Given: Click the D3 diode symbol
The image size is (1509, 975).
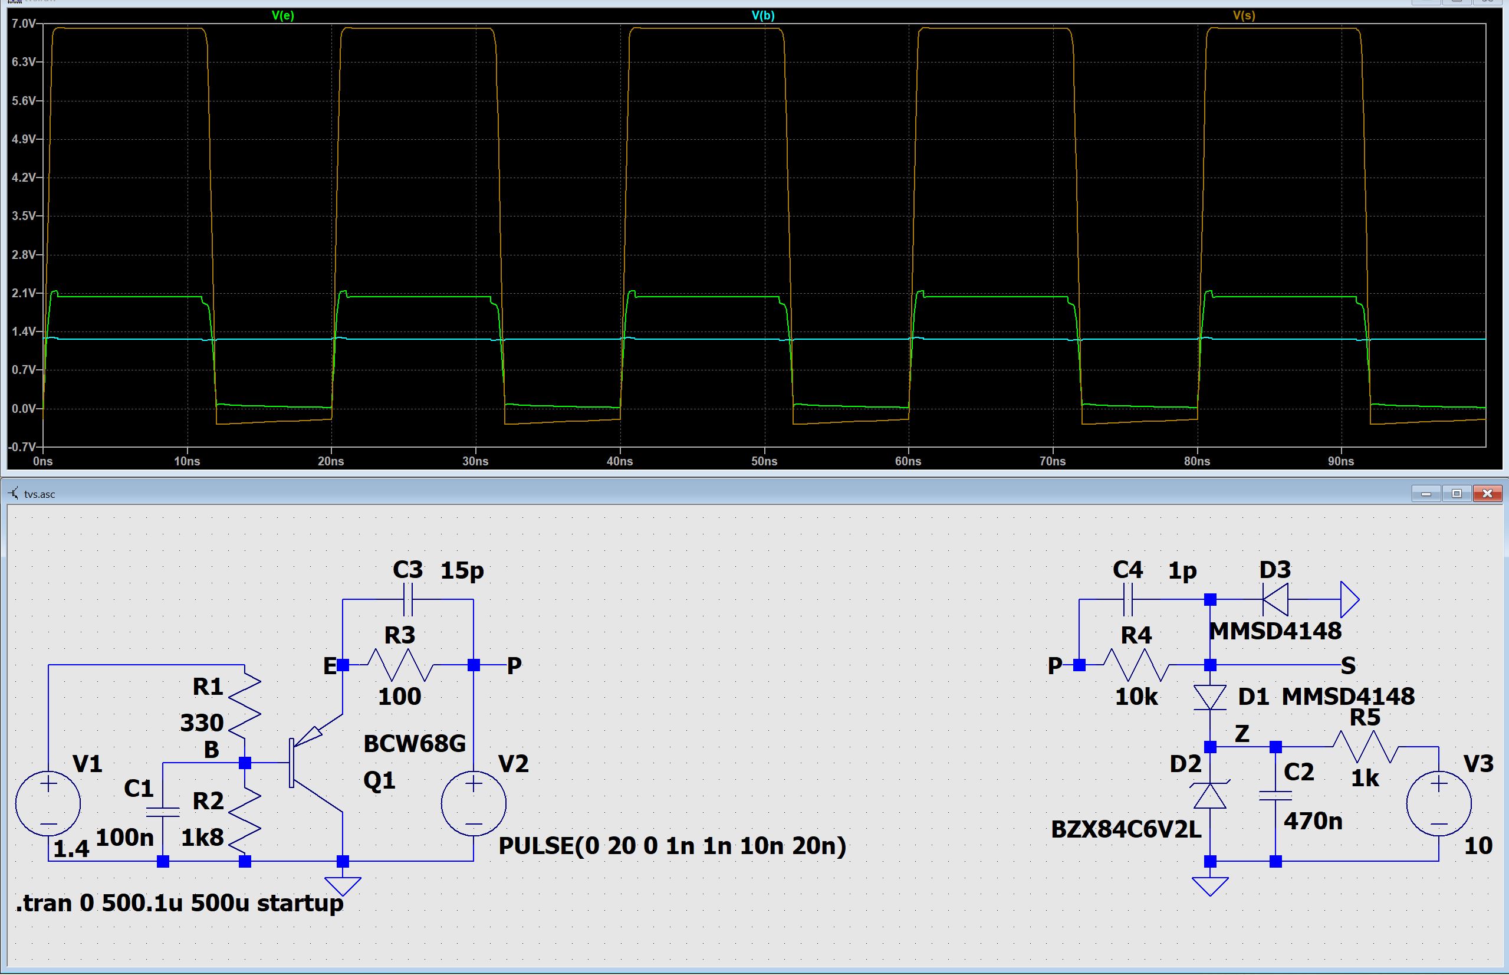Looking at the screenshot, I should click(x=1275, y=599).
